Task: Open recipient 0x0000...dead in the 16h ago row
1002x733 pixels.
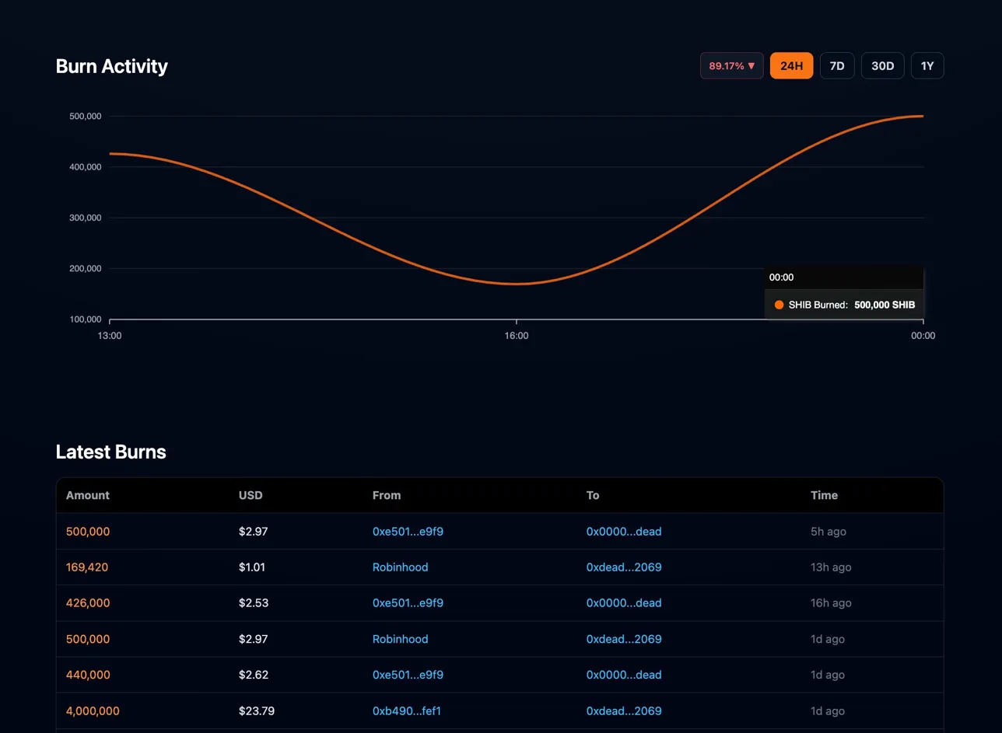Action: point(623,603)
